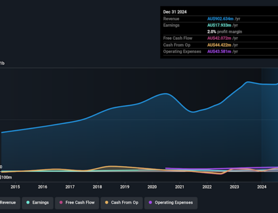Image resolution: width=278 pixels, height=213 pixels.
Task: Toggle the Free Cash Flow legend series
Action: [77, 203]
